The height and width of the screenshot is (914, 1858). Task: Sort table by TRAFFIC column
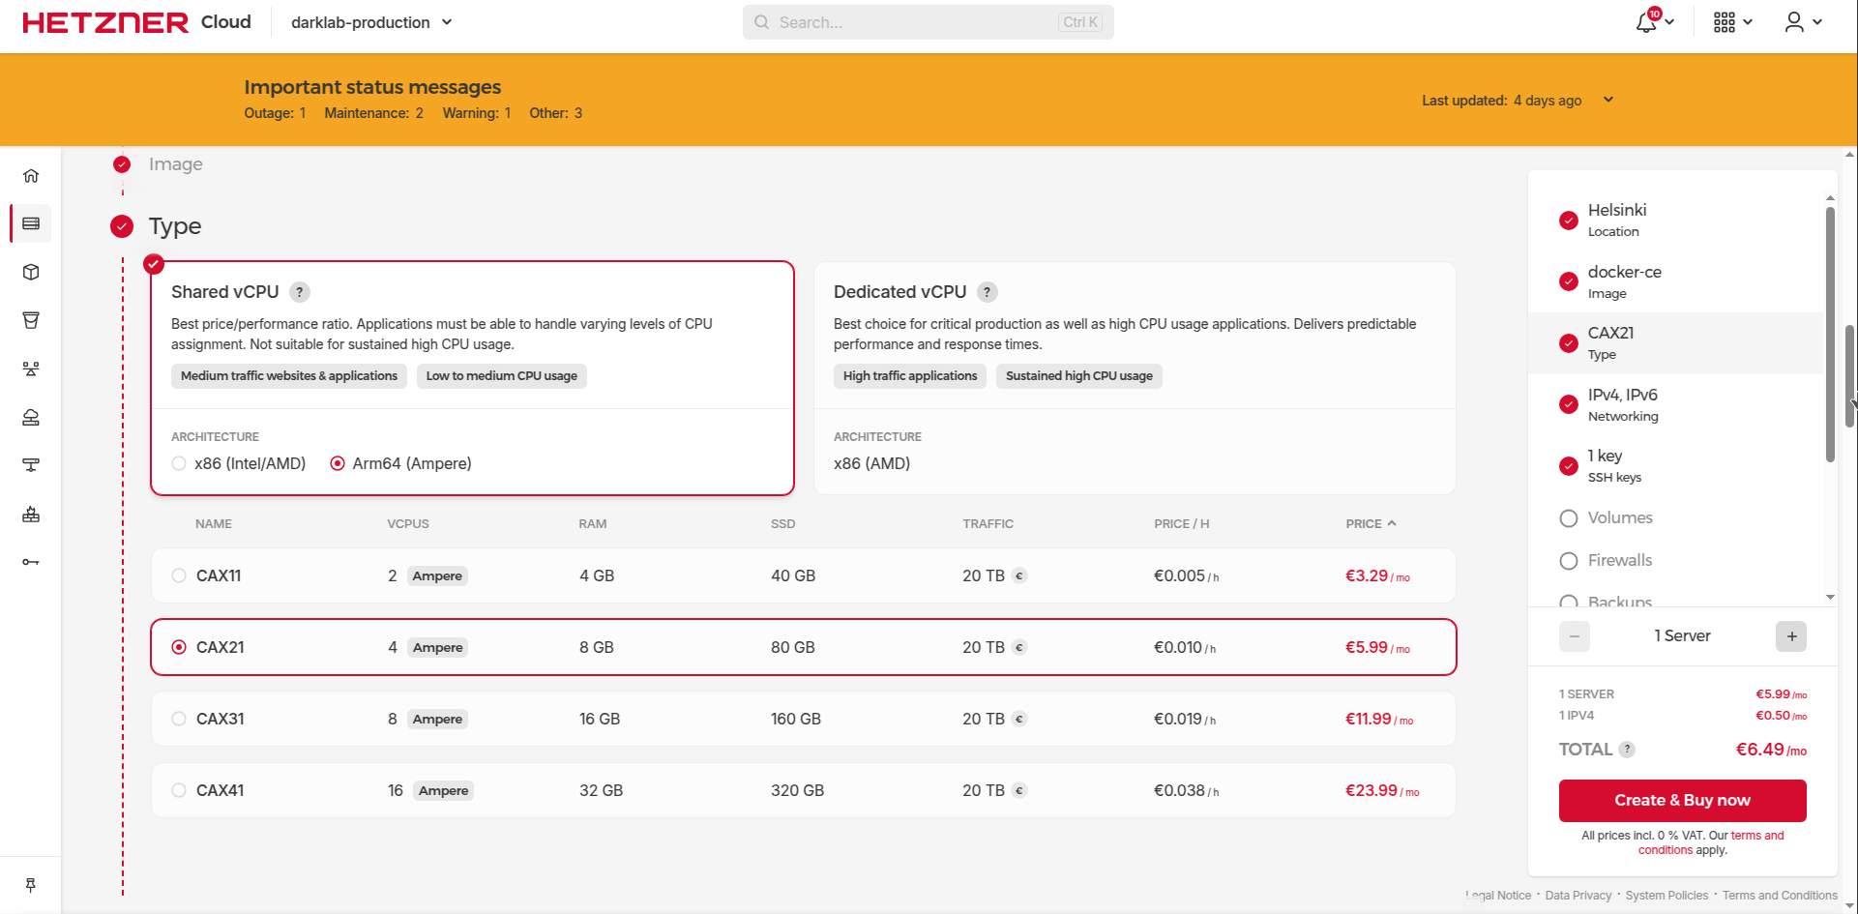point(988,523)
